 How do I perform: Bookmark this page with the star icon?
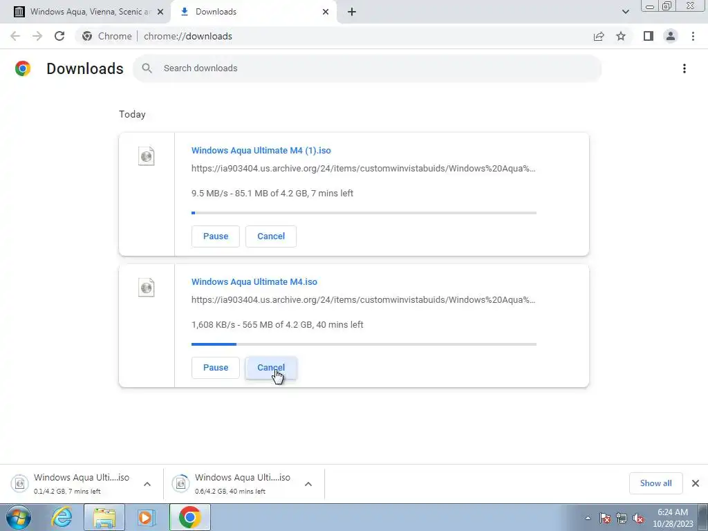(621, 36)
